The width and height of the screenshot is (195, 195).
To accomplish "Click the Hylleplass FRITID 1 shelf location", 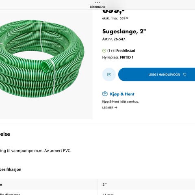I will pos(118,57).
